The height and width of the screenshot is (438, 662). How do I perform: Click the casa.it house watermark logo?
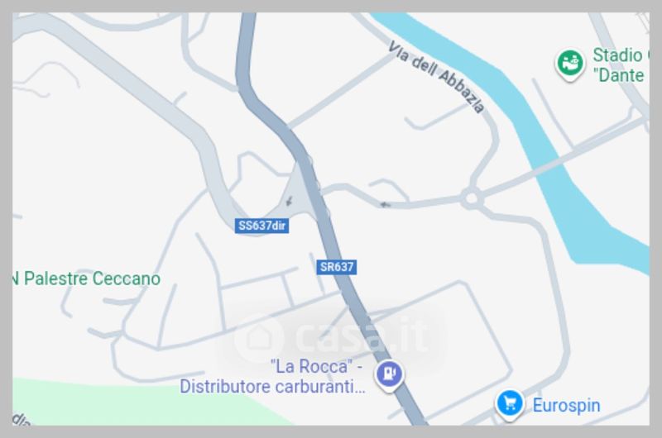click(x=259, y=338)
